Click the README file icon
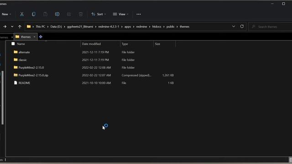 (16, 83)
